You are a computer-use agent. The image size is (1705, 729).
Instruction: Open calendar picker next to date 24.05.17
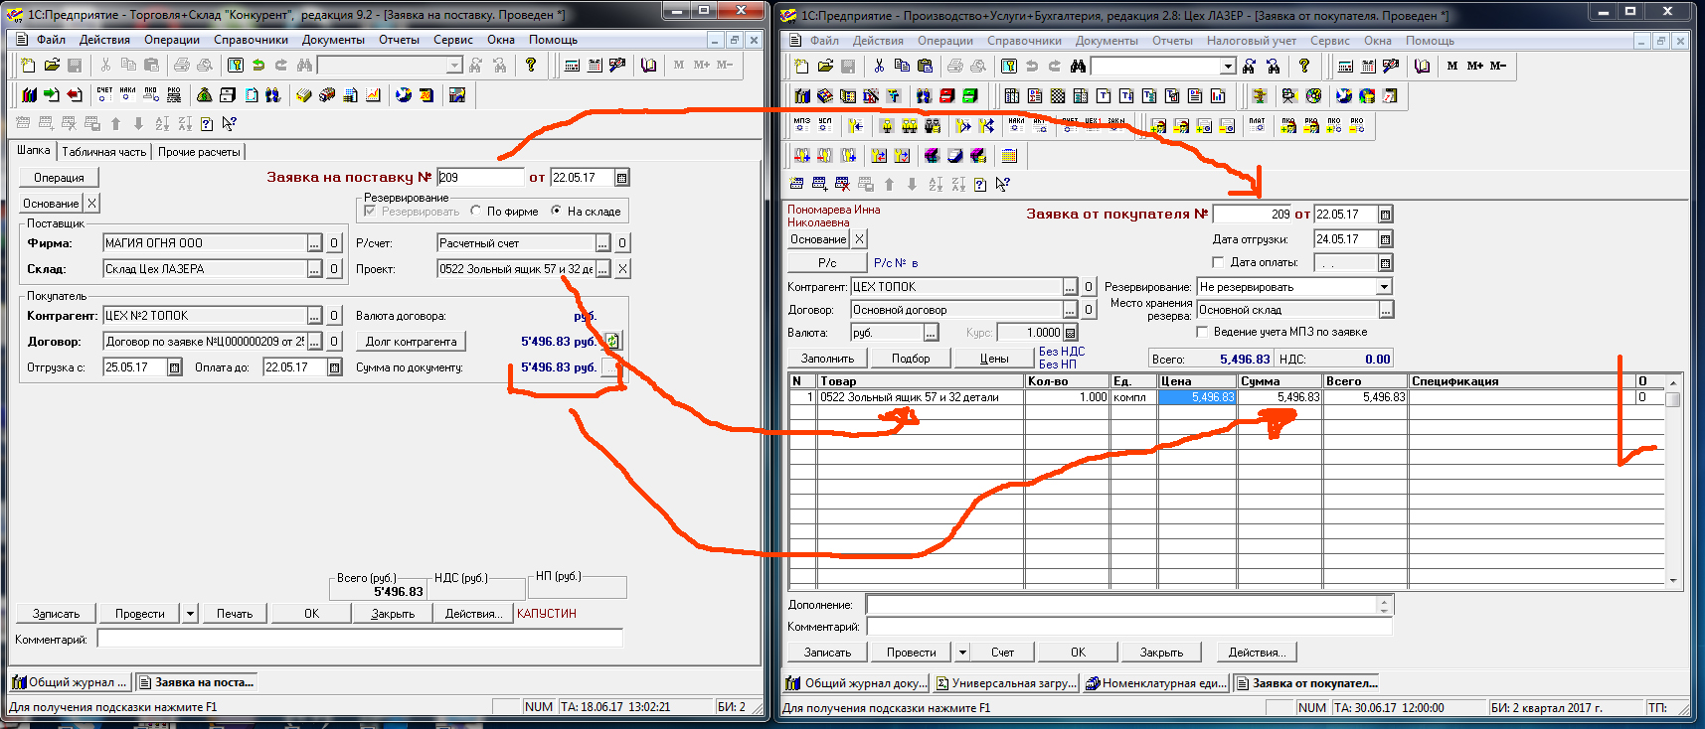(x=1385, y=239)
